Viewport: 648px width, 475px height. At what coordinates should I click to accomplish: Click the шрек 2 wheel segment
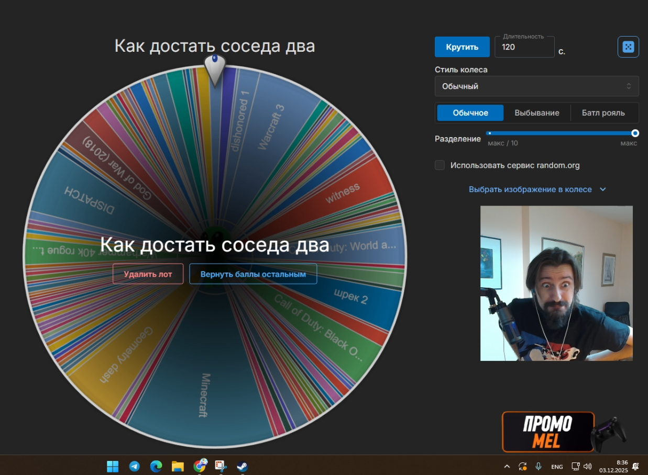tap(351, 297)
